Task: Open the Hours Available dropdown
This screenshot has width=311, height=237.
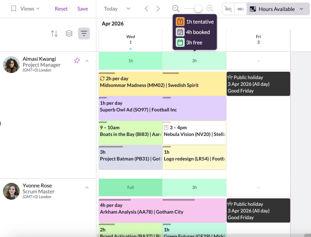Action: (278, 9)
